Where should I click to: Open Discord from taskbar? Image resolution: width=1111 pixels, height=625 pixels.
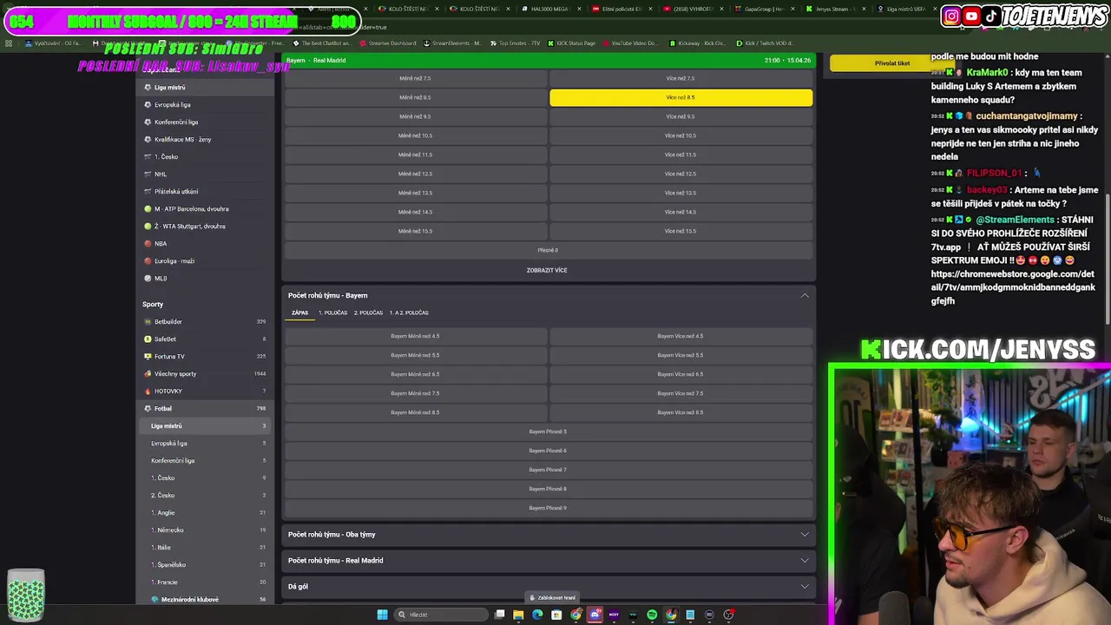pos(595,615)
